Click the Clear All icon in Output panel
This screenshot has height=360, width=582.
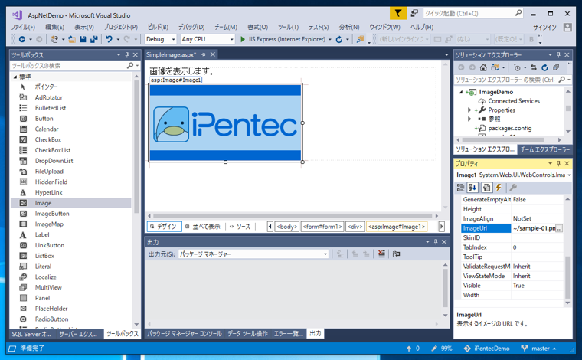381,254
